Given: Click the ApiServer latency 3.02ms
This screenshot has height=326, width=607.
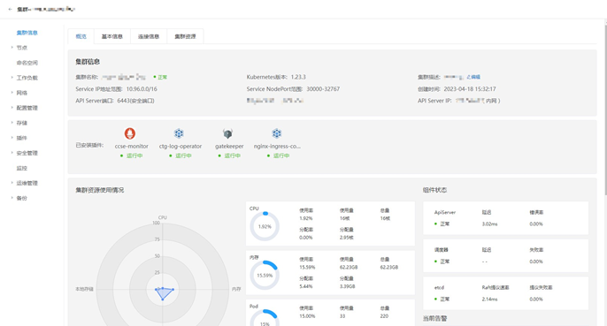Looking at the screenshot, I should (x=489, y=224).
